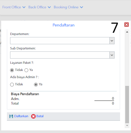The image size is (131, 133).
Task: Select Tidak for Layanan Paket
Action: [x=12, y=70]
